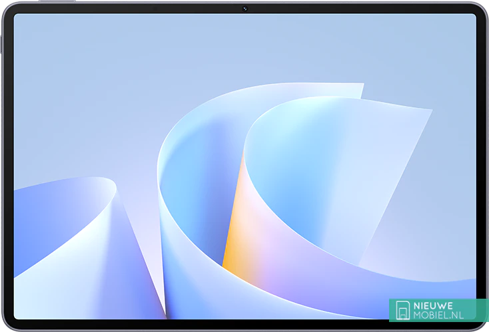The image size is (489, 332).
Task: Click the tablet's bottom bezel at the center
Action: click(244, 325)
